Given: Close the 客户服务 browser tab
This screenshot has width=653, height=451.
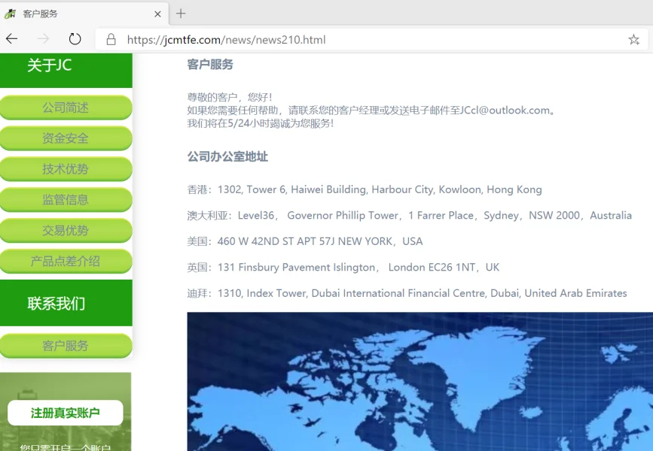Looking at the screenshot, I should point(157,14).
